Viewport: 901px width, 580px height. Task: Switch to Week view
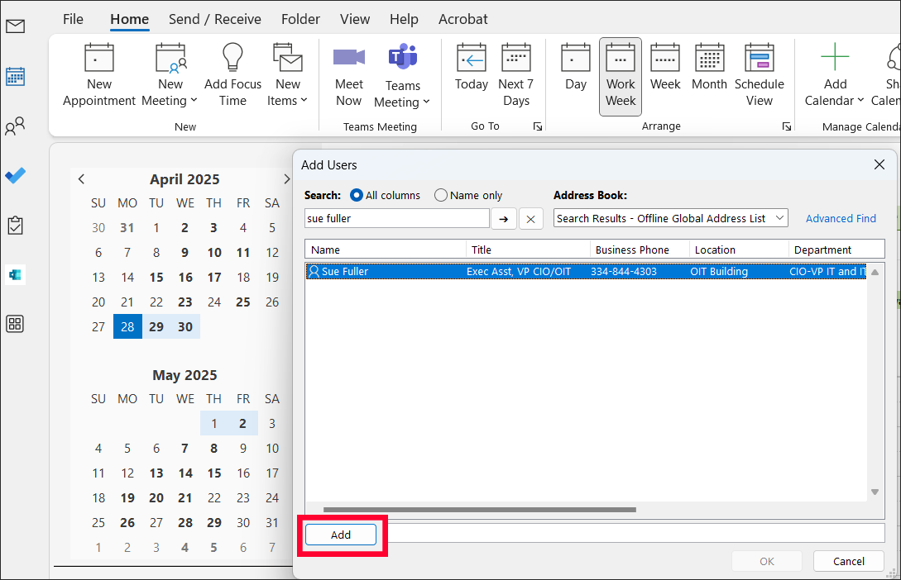pyautogui.click(x=665, y=68)
